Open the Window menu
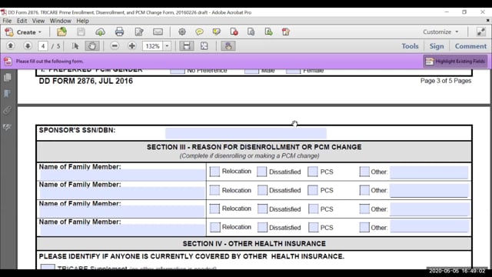Image resolution: width=492 pixels, height=277 pixels. click(60, 21)
